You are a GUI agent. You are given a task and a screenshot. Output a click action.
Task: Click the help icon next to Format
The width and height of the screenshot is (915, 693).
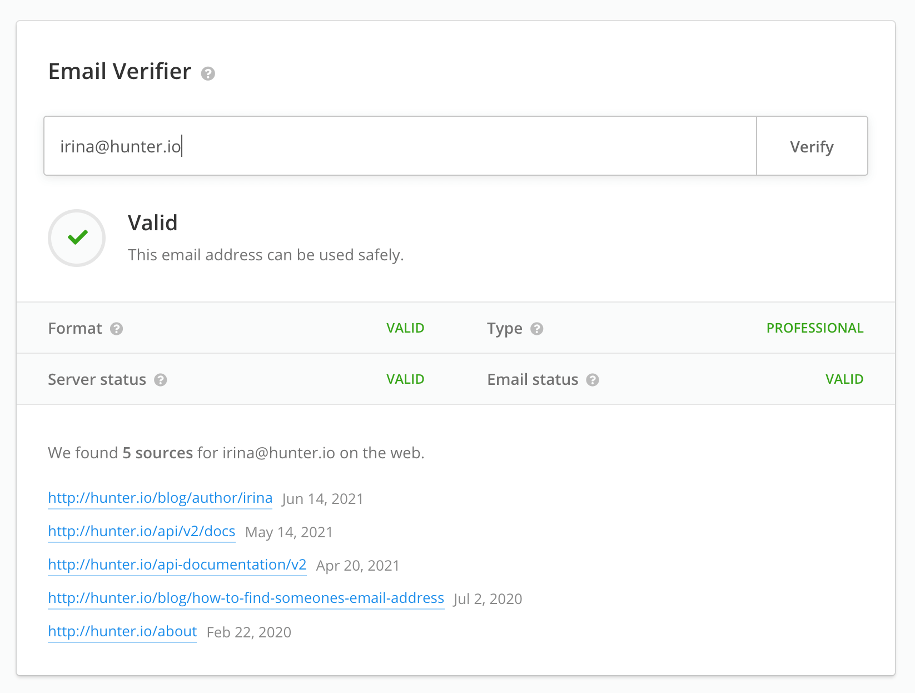pos(116,329)
